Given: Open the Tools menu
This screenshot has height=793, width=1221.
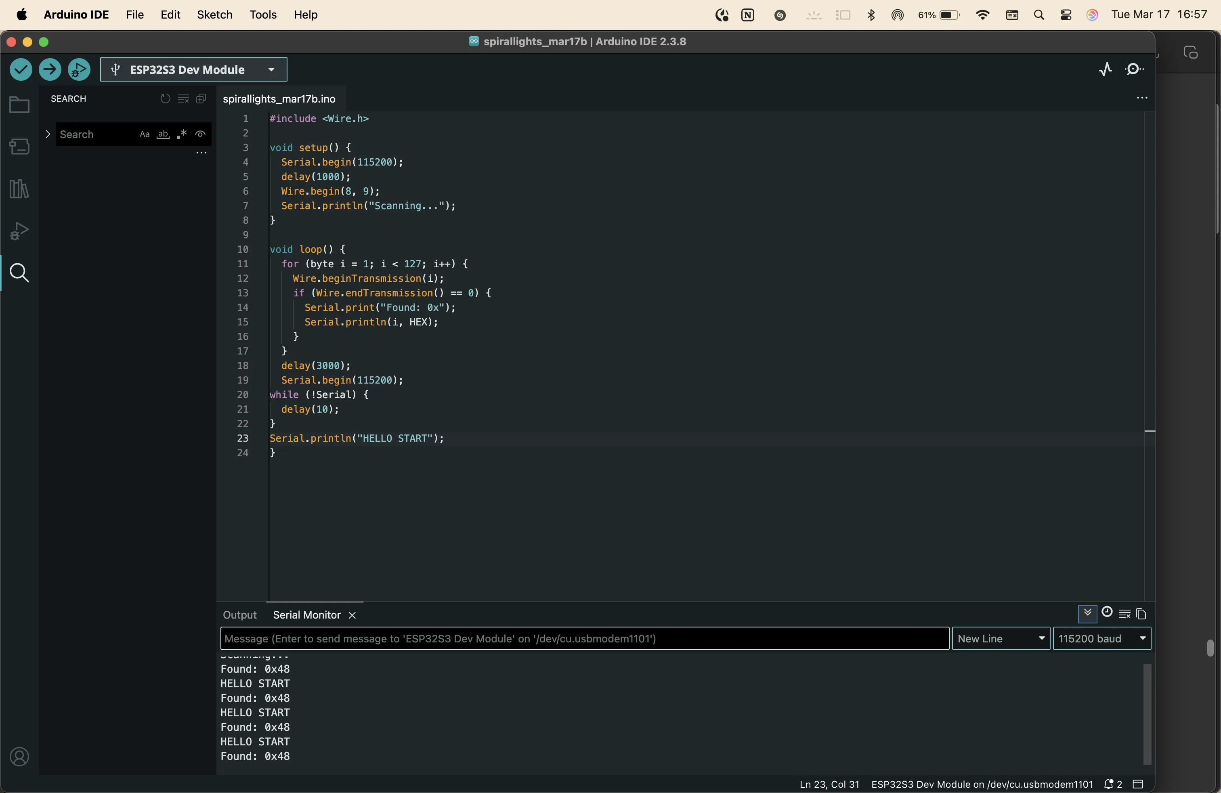Looking at the screenshot, I should (x=263, y=15).
